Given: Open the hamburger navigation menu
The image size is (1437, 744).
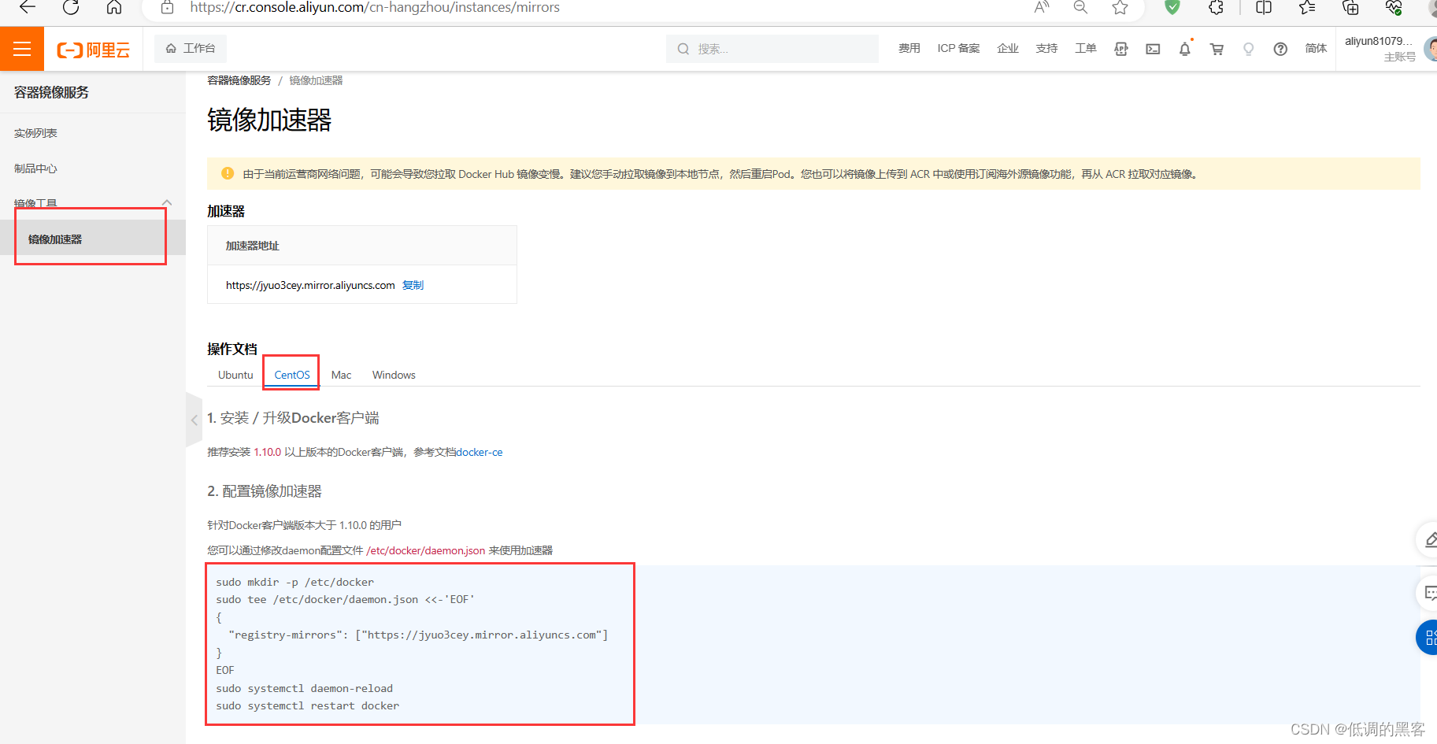Looking at the screenshot, I should [x=22, y=49].
